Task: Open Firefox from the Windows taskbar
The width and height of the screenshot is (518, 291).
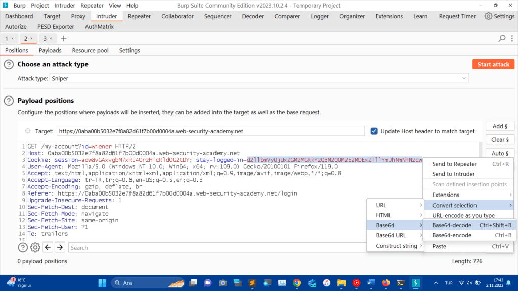Action: [385, 283]
